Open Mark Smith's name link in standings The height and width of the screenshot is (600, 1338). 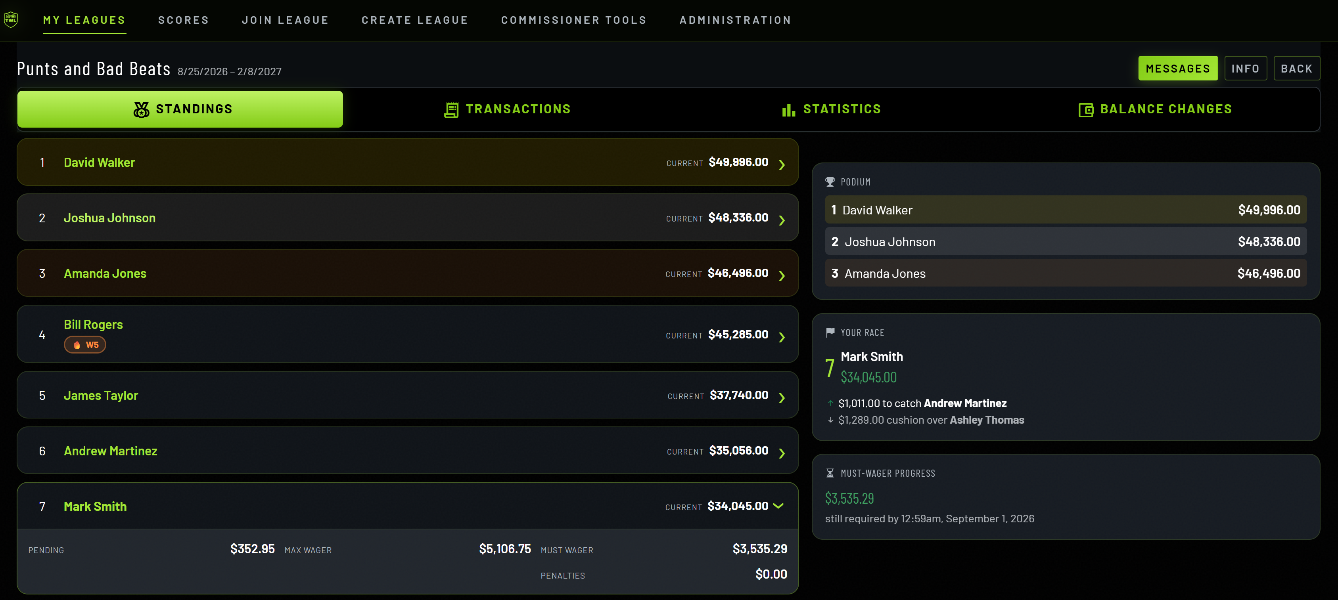click(95, 506)
